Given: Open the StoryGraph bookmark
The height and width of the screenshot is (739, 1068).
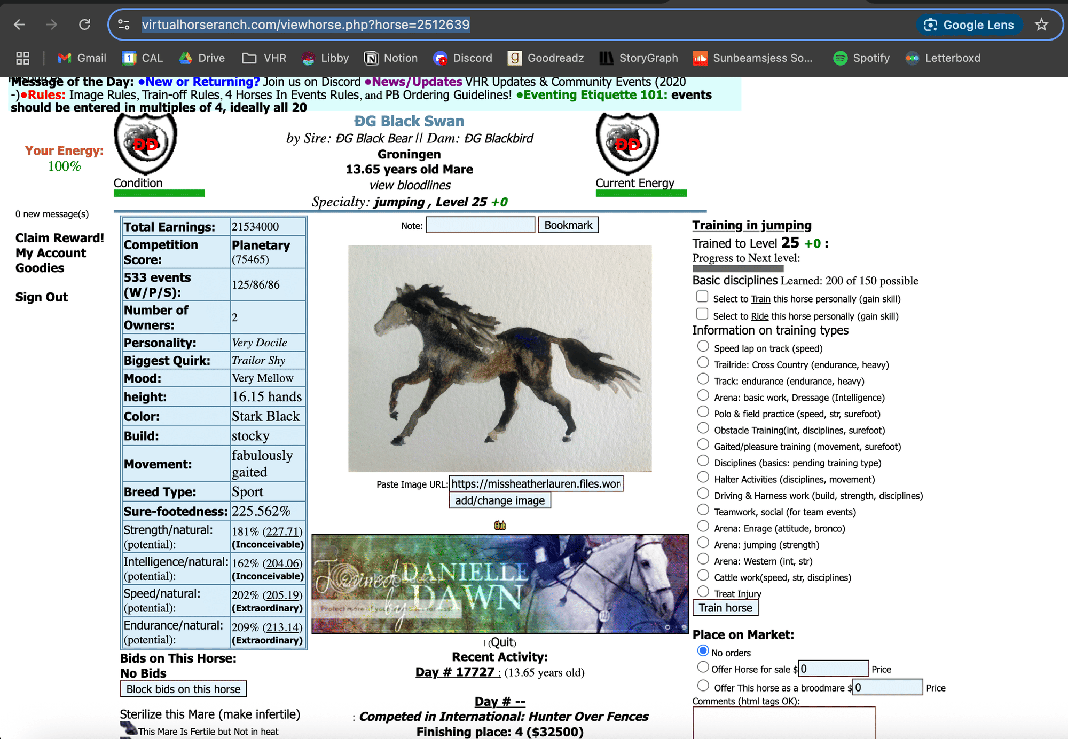Looking at the screenshot, I should point(639,58).
